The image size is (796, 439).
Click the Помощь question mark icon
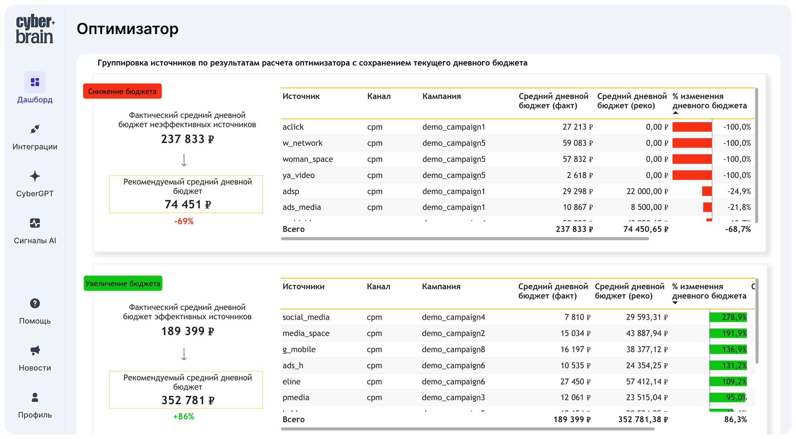click(35, 303)
